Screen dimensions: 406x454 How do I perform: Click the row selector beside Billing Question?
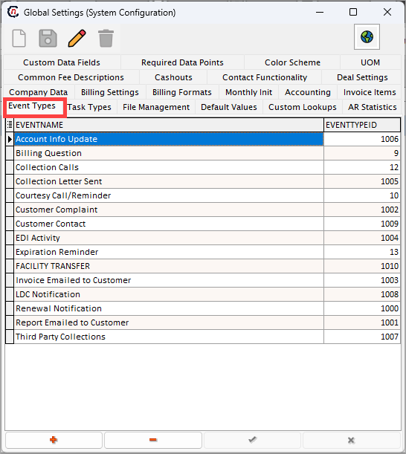pyautogui.click(x=10, y=153)
